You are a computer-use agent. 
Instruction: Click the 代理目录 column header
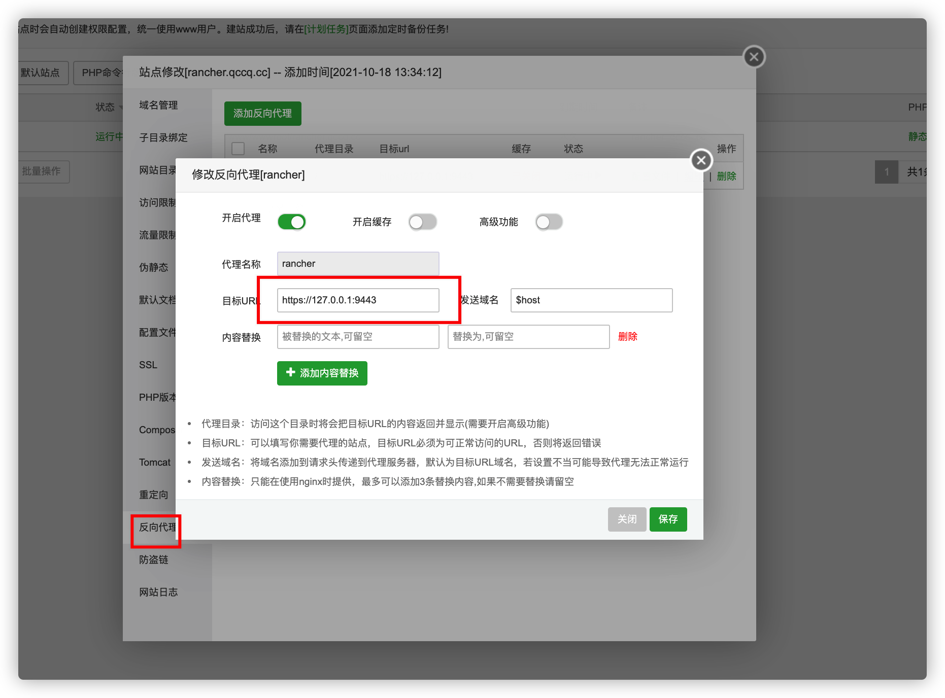[334, 149]
